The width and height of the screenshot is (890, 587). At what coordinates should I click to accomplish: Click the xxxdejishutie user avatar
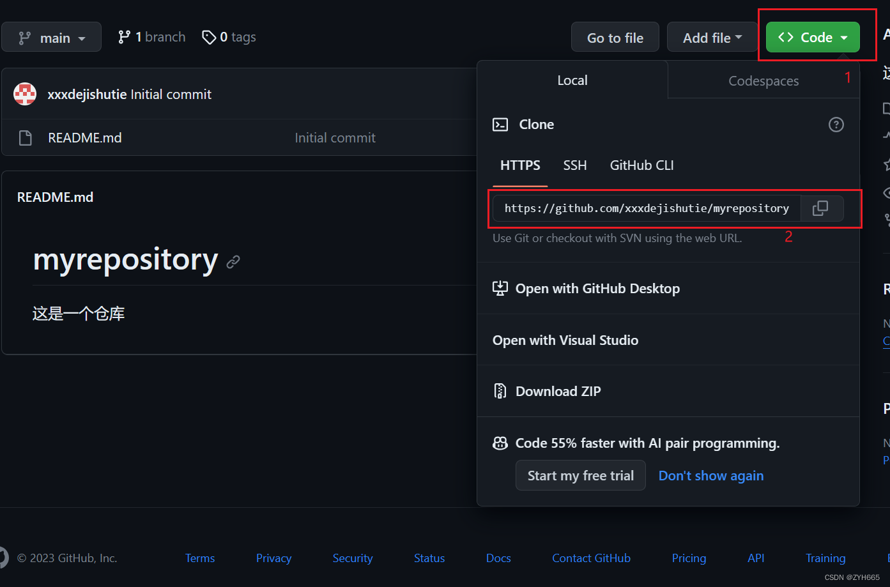[25, 94]
